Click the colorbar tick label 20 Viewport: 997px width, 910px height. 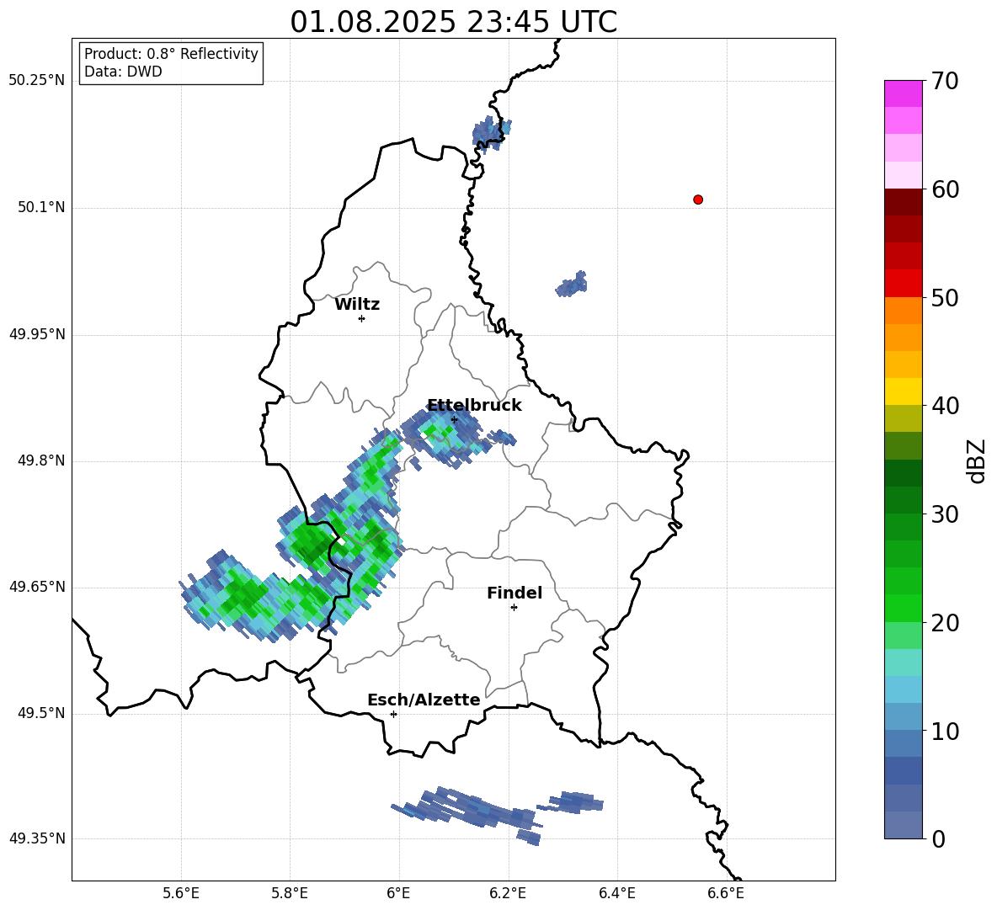(x=945, y=623)
